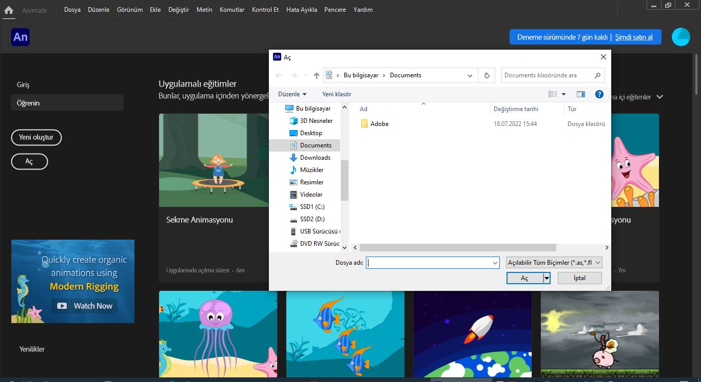Open the Sekme Animasyonu tutorial thumbnail
This screenshot has width=701, height=382.
214,160
